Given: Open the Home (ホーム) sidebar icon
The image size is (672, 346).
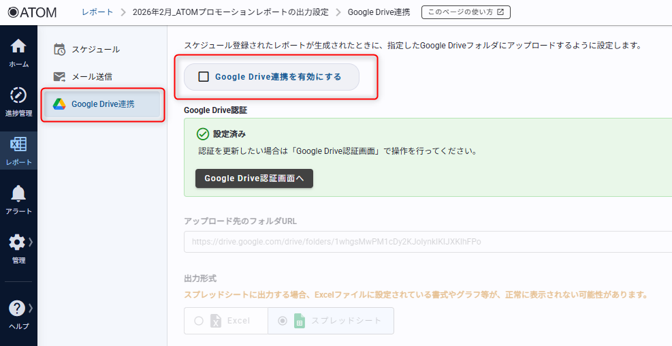Looking at the screenshot, I should pyautogui.click(x=18, y=47).
